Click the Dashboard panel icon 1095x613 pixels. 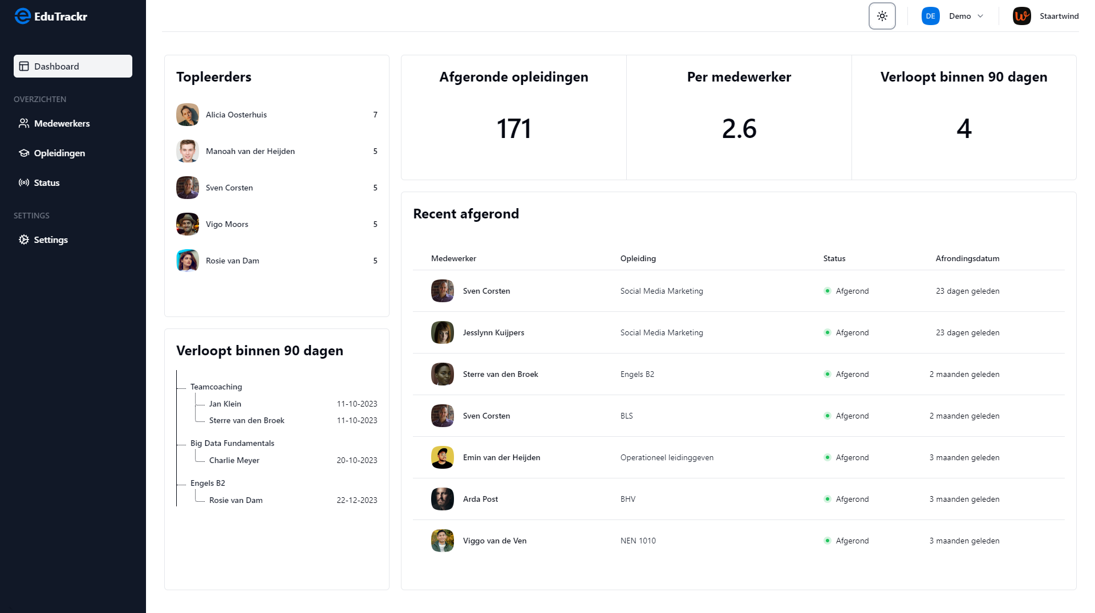[x=24, y=66]
